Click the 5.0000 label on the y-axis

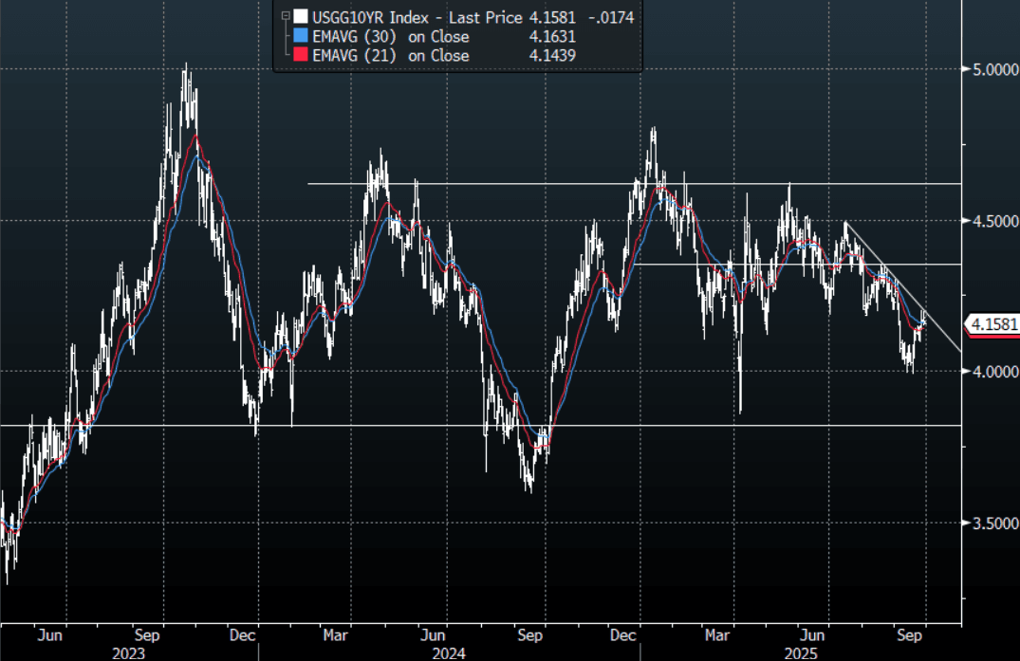point(992,69)
